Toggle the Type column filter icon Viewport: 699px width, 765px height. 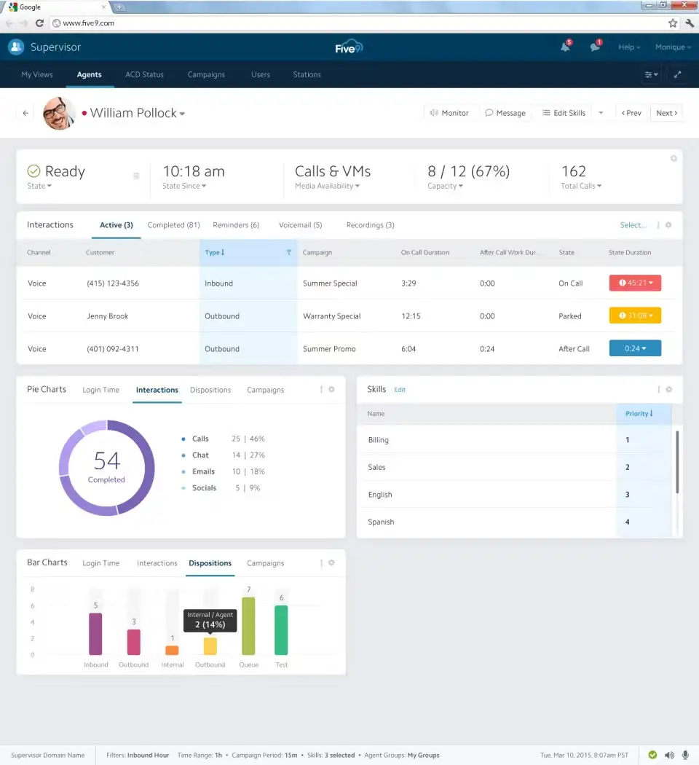pos(289,252)
